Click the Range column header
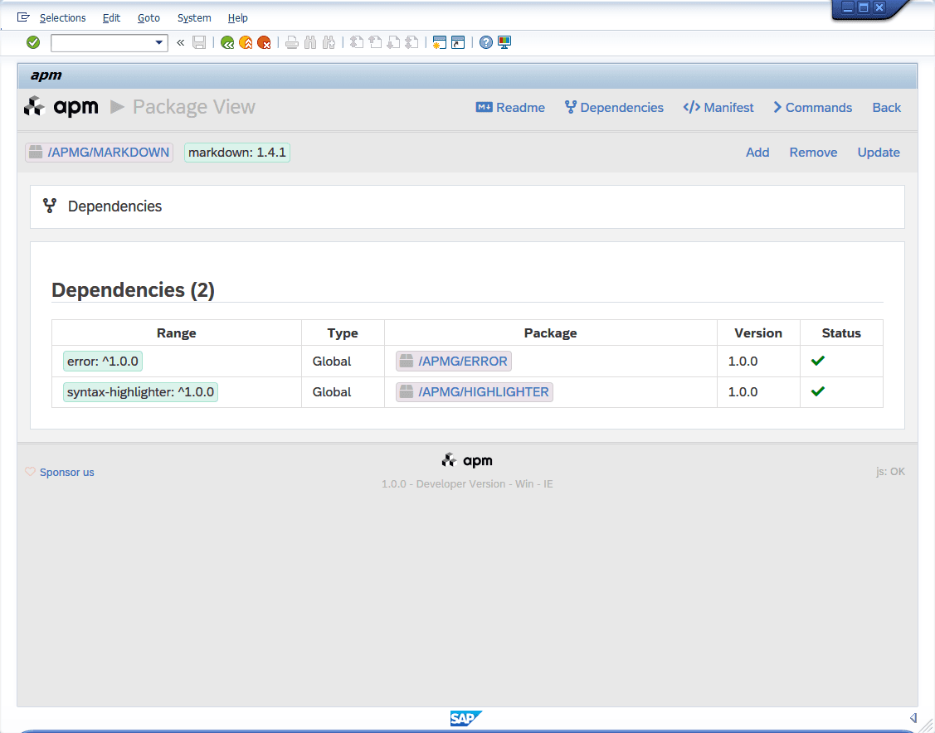The width and height of the screenshot is (935, 733). tap(177, 333)
